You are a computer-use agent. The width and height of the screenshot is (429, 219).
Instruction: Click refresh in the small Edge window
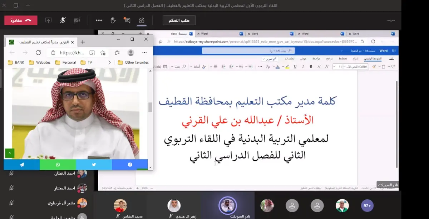coord(38,53)
